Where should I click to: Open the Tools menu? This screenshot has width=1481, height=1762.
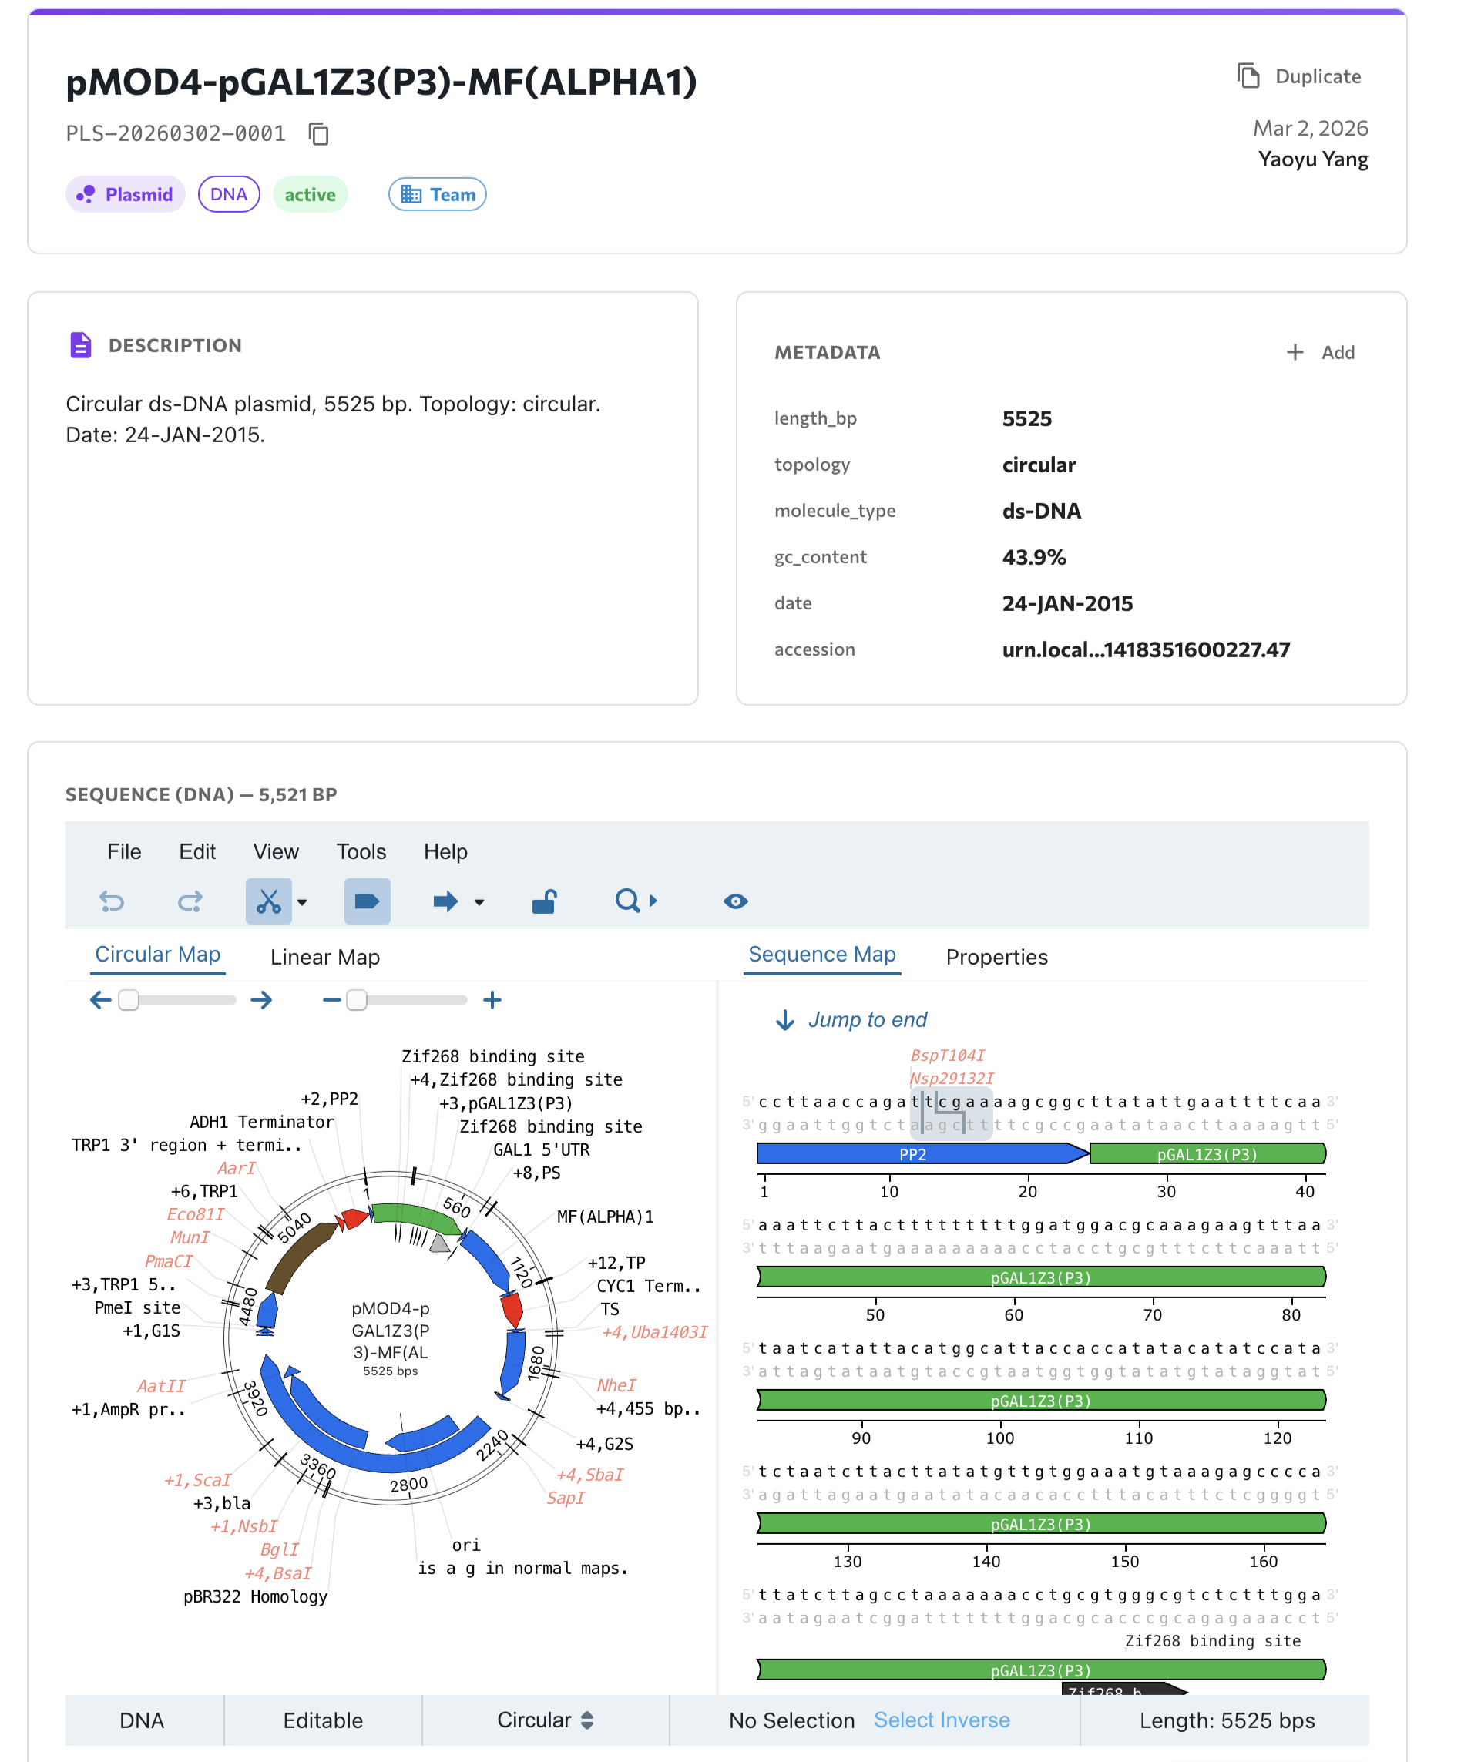click(x=361, y=851)
